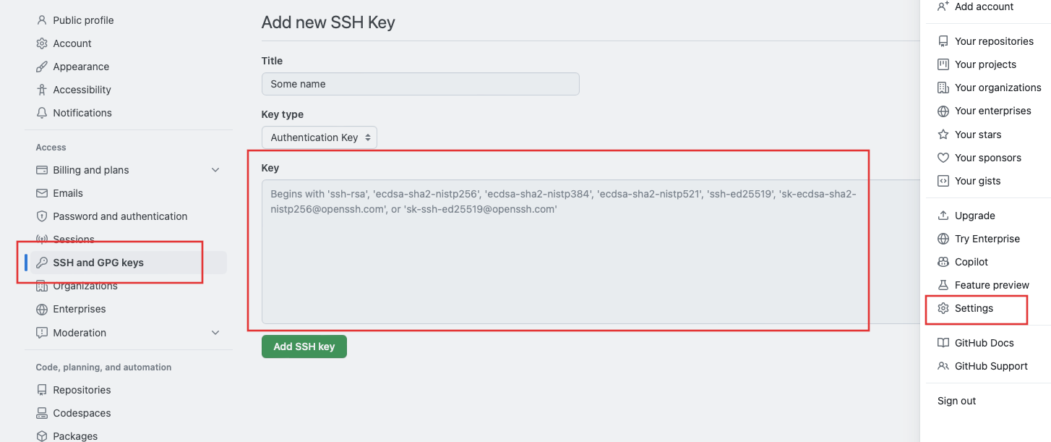Click the heart icon beside Your sponsors
This screenshot has width=1051, height=442.
[943, 158]
